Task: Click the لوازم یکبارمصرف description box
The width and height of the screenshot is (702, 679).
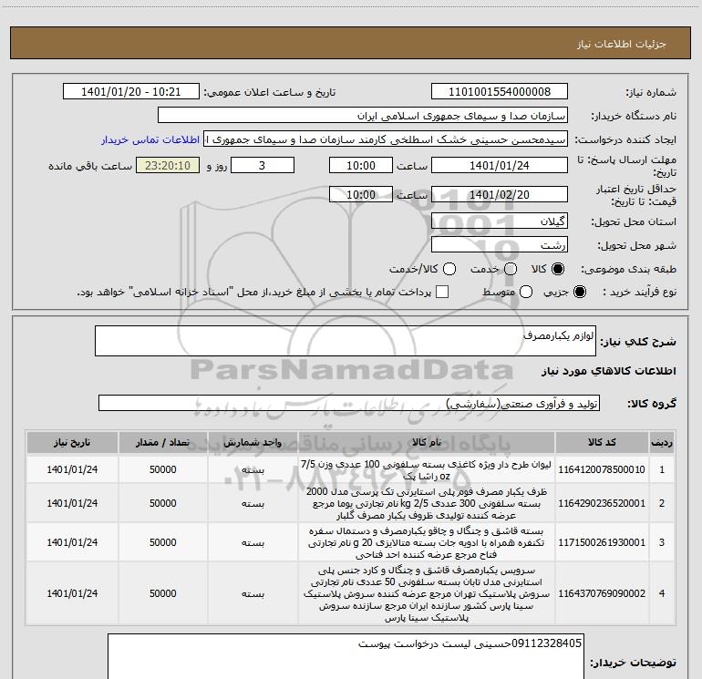Action: pyautogui.click(x=346, y=341)
